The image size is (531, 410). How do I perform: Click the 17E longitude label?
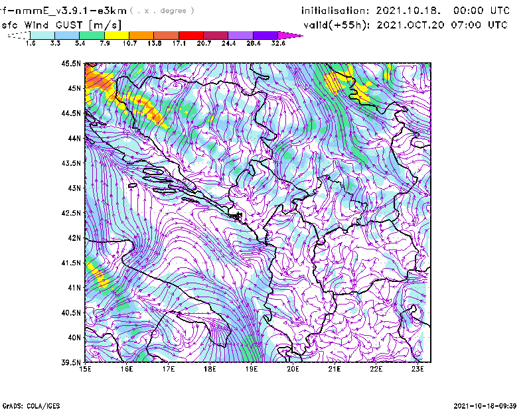coord(169,369)
